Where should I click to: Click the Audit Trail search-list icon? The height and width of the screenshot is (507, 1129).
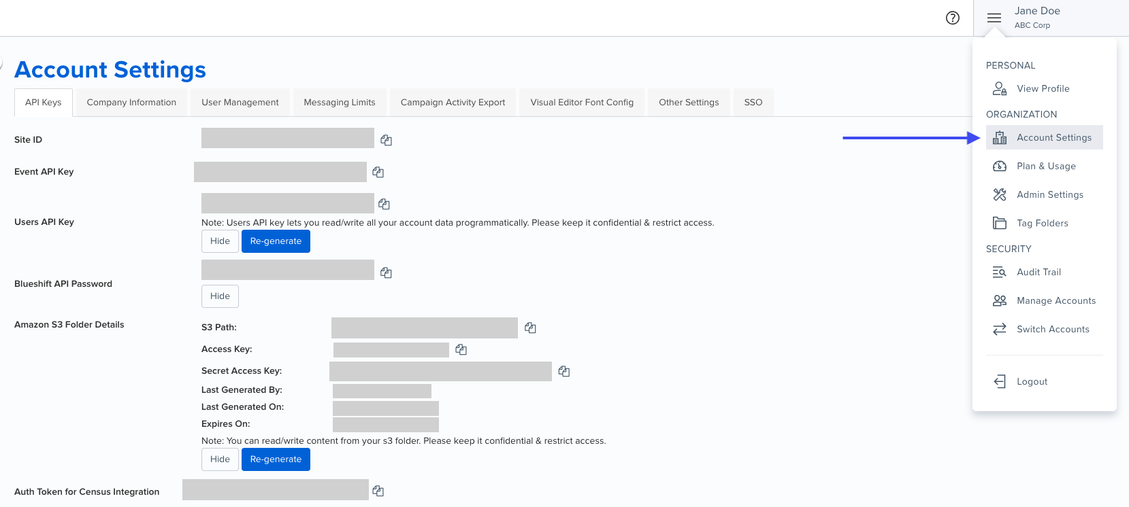1000,272
